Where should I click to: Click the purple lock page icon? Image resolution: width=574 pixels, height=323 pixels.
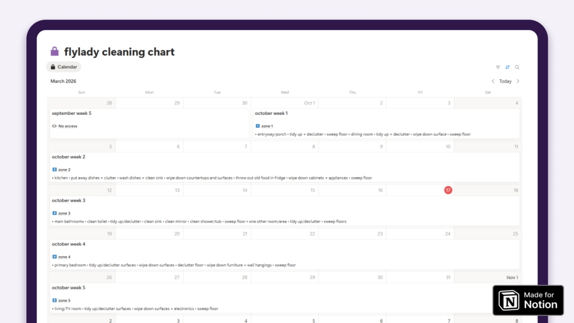coord(55,51)
